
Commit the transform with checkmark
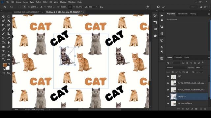(x=164, y=7)
